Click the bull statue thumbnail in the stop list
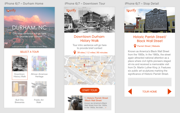This screenshot has height=113, width=180. coord(75,103)
